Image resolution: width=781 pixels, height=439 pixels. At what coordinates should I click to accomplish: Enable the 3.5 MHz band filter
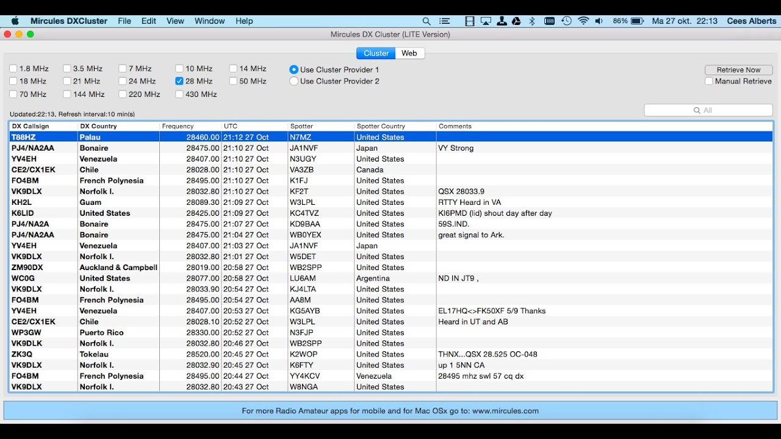click(67, 69)
